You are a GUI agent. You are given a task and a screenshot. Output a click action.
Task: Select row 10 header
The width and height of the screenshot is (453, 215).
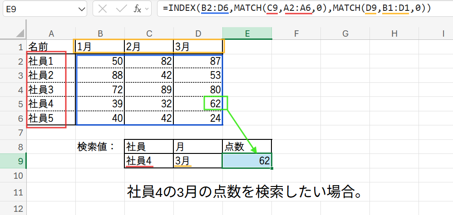click(x=13, y=175)
